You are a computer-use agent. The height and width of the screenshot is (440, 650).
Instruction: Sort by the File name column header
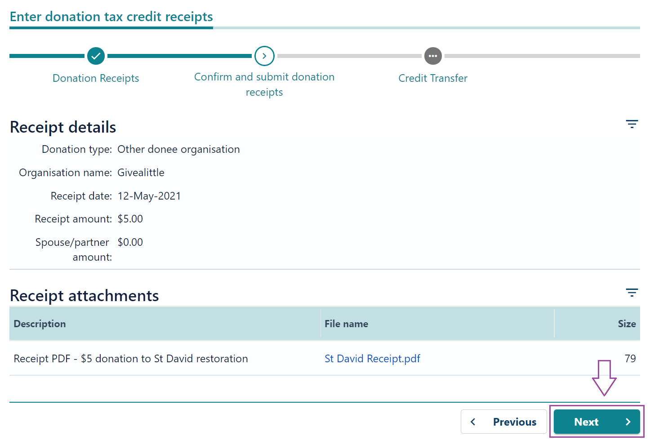pyautogui.click(x=346, y=324)
